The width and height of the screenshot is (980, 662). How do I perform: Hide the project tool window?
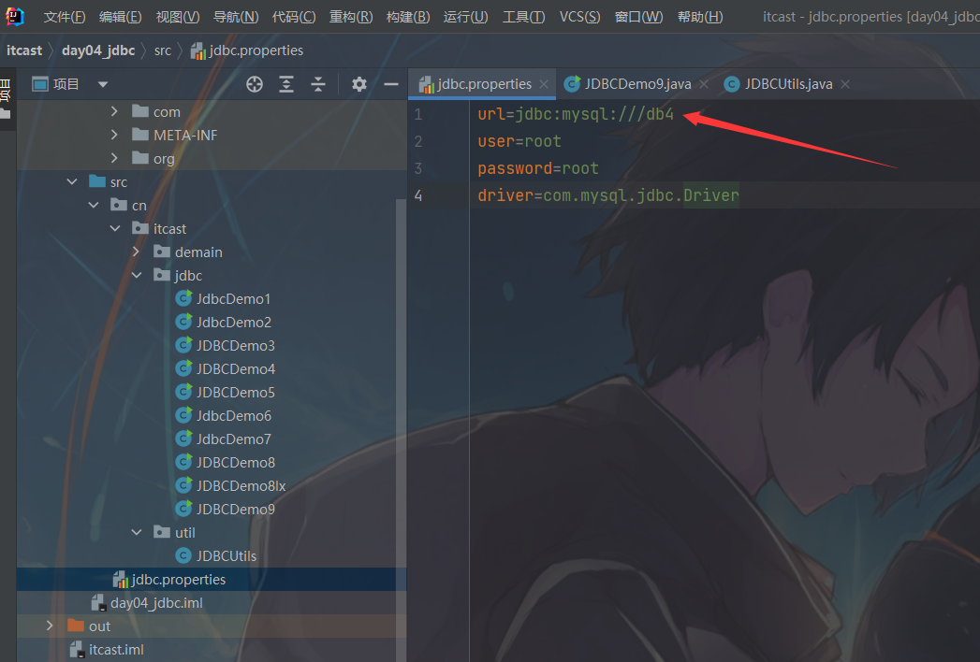(x=391, y=84)
